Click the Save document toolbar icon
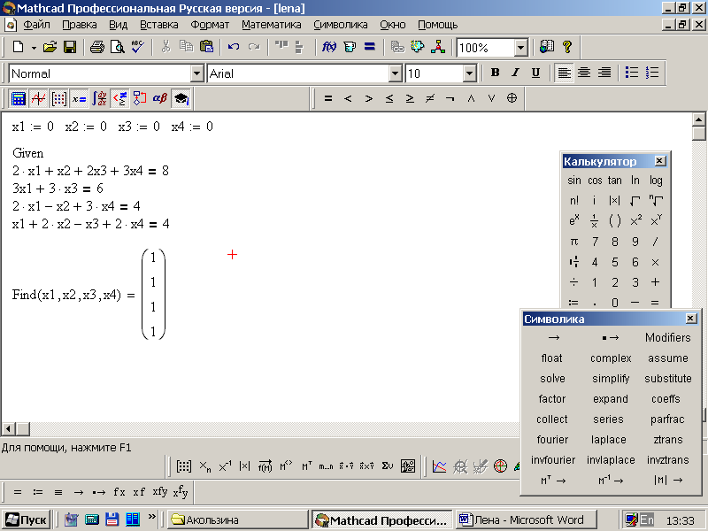The height and width of the screenshot is (531, 708). click(69, 47)
